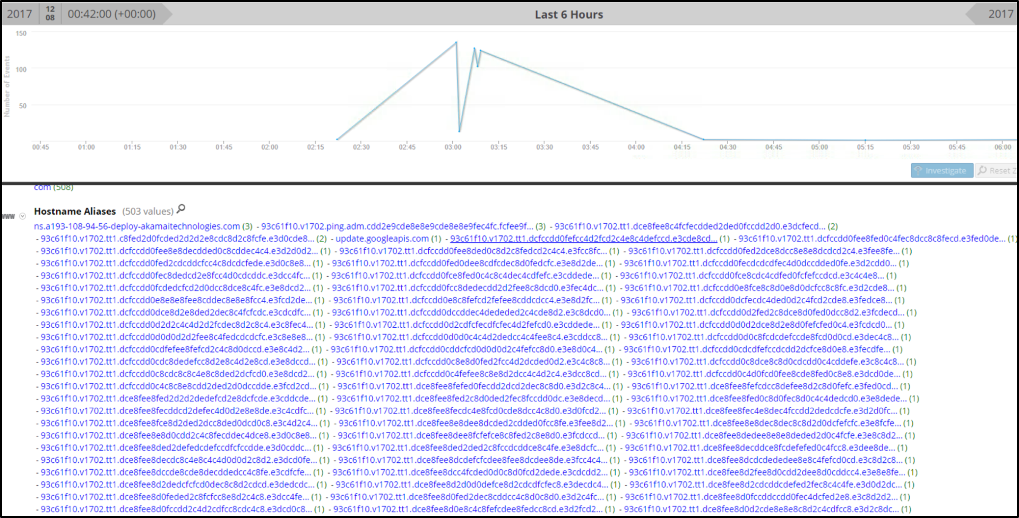
Task: Open the underlined 93c61f10.v1702.tt1.dcfccdd0fefcc4d2 link
Action: tap(584, 239)
